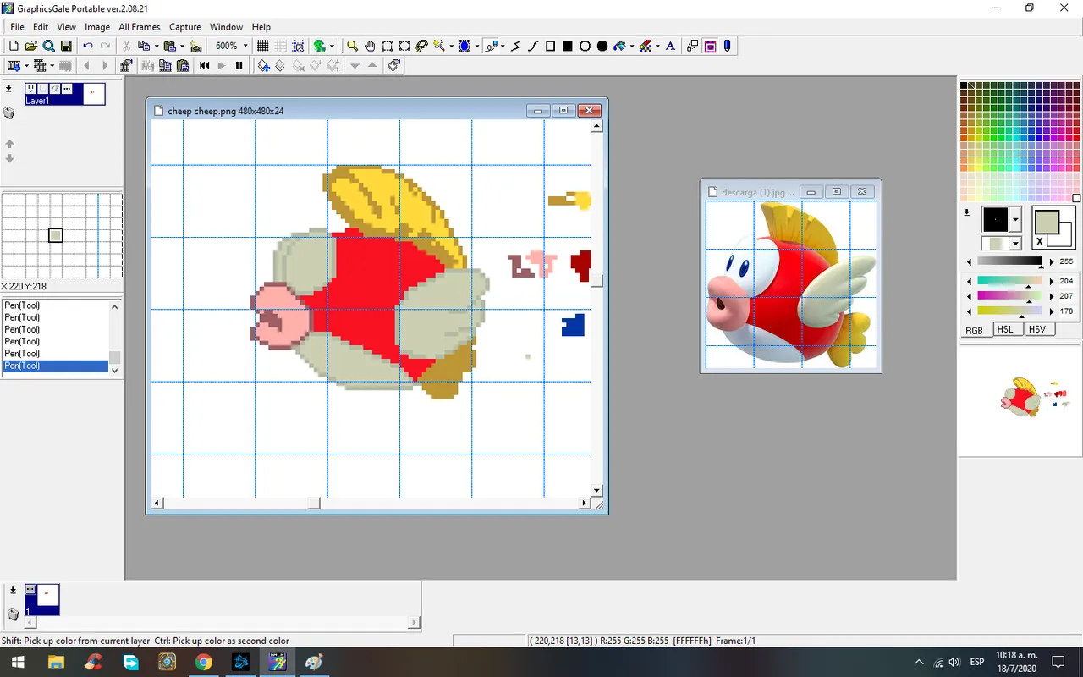
Task: Select the Flood Fill bucket tool
Action: pos(620,46)
